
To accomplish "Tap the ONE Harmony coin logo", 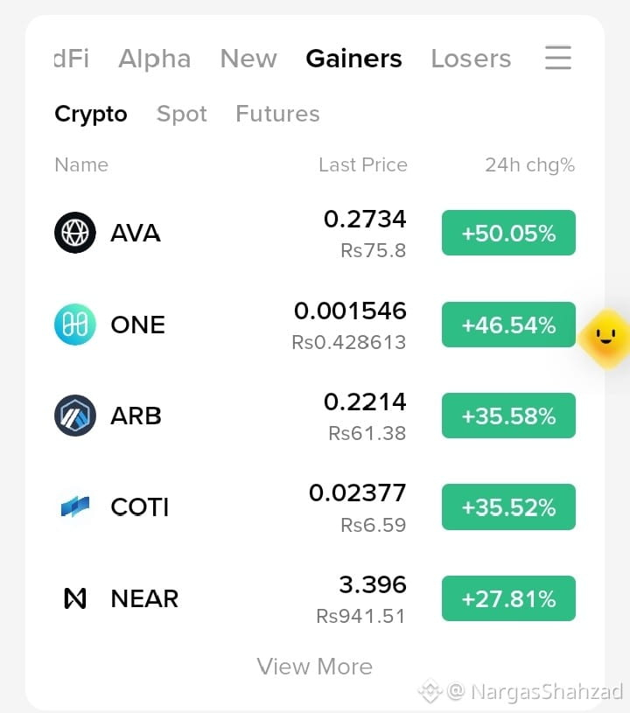I will 75,325.
